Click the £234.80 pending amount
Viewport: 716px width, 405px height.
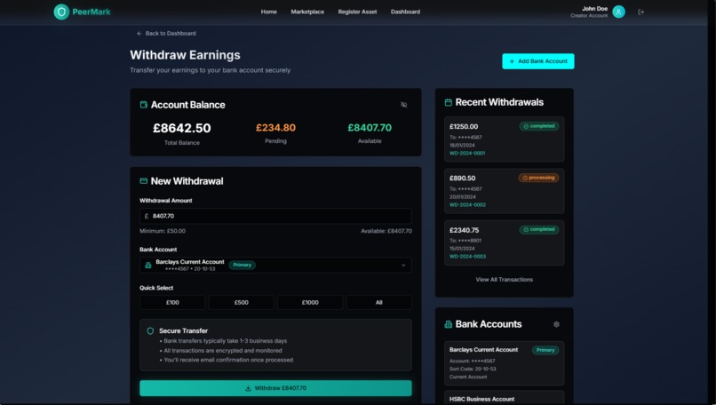(275, 128)
